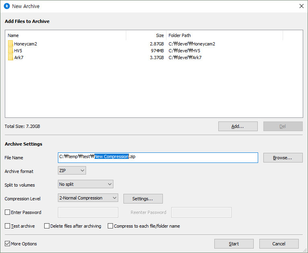The width and height of the screenshot is (308, 253).
Task: Select the Honeycam2 row name
Action: (26, 44)
